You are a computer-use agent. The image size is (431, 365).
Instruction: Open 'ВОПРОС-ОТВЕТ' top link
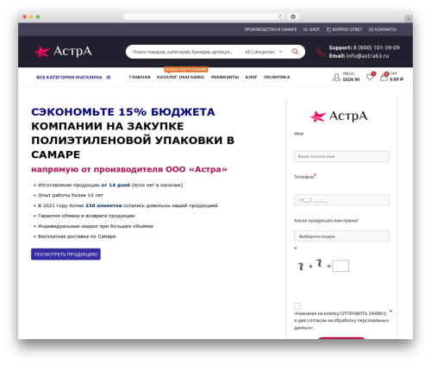[x=344, y=29]
